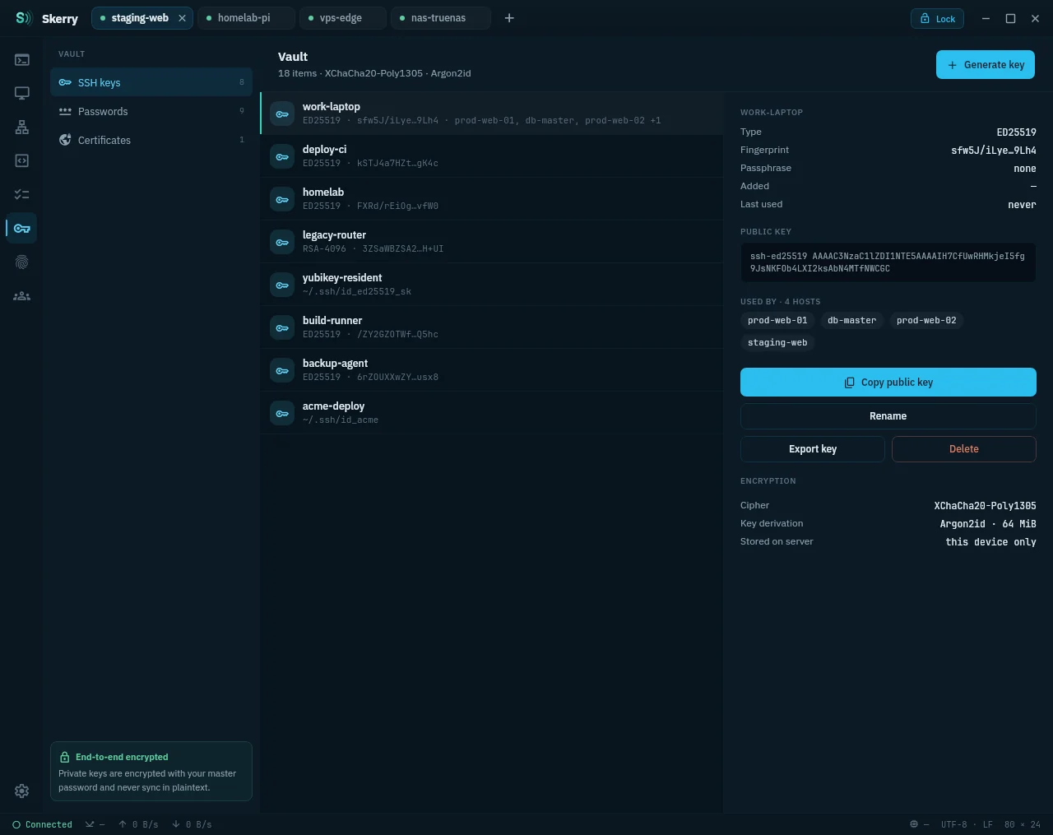
Task: Click the LF line ending label
Action: [988, 824]
